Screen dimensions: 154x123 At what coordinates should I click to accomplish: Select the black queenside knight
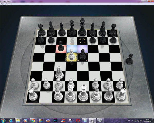[x=52, y=28]
